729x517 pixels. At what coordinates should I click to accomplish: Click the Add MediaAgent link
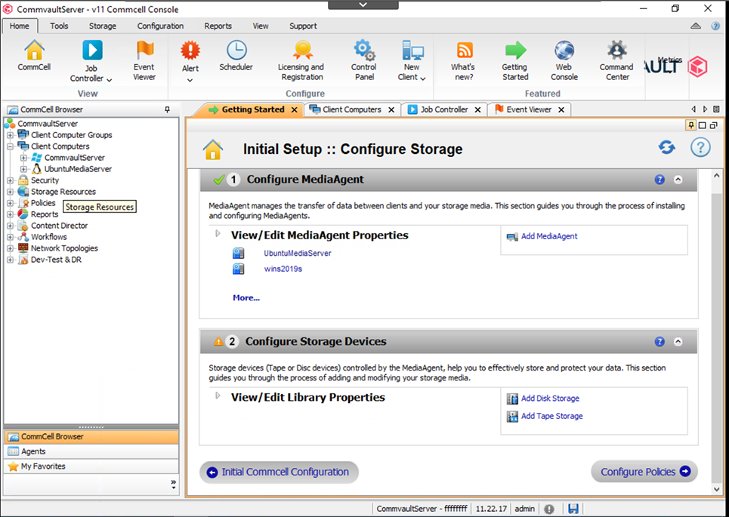click(x=549, y=236)
